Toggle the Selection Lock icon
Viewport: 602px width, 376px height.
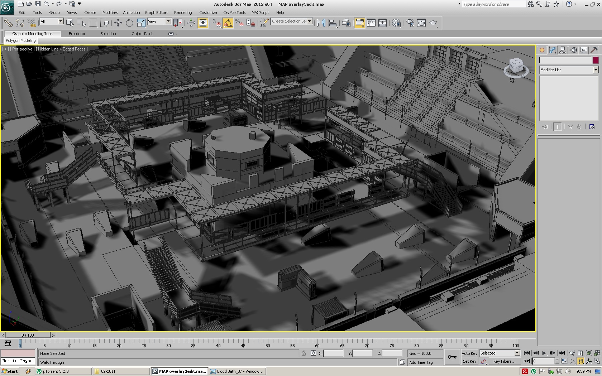point(304,353)
